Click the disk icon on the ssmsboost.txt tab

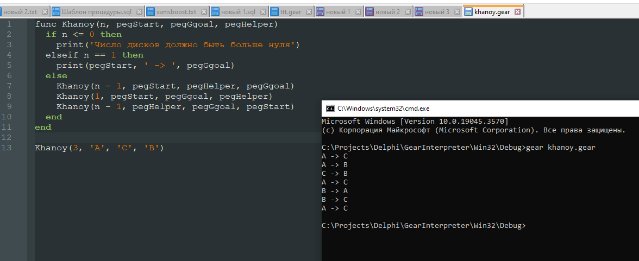(151, 11)
